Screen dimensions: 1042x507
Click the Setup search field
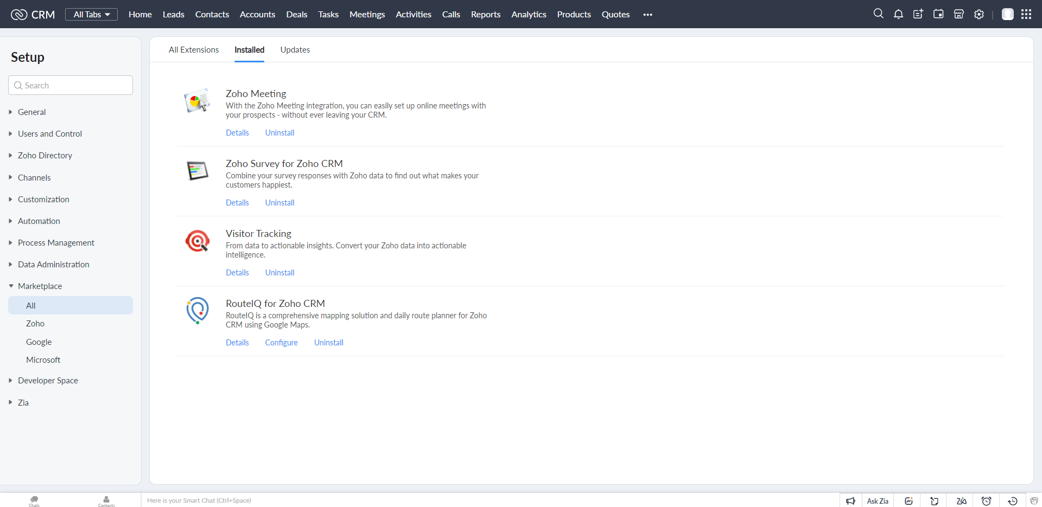tap(71, 85)
